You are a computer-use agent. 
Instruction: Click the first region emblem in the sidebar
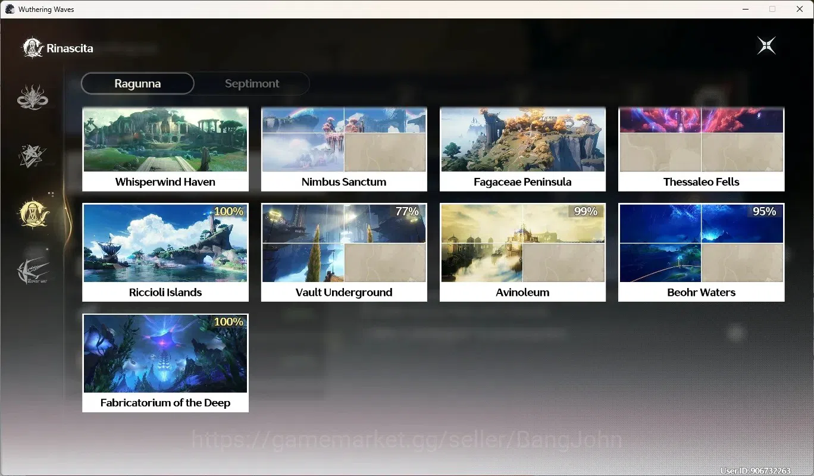tap(32, 98)
